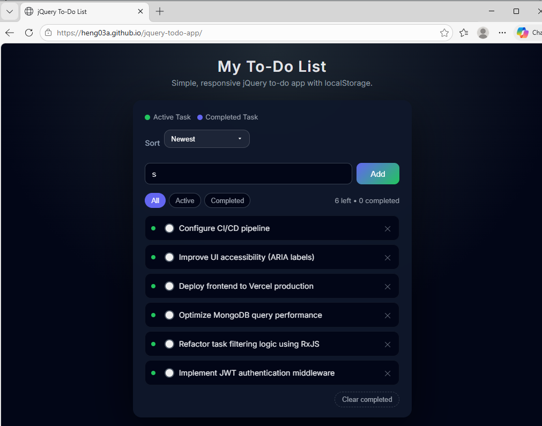Delete the "Configure CI/CD pipeline" task with its × icon
The height and width of the screenshot is (426, 542).
[x=388, y=228]
